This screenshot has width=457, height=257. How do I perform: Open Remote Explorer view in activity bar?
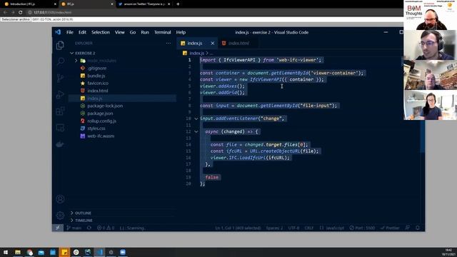point(60,128)
